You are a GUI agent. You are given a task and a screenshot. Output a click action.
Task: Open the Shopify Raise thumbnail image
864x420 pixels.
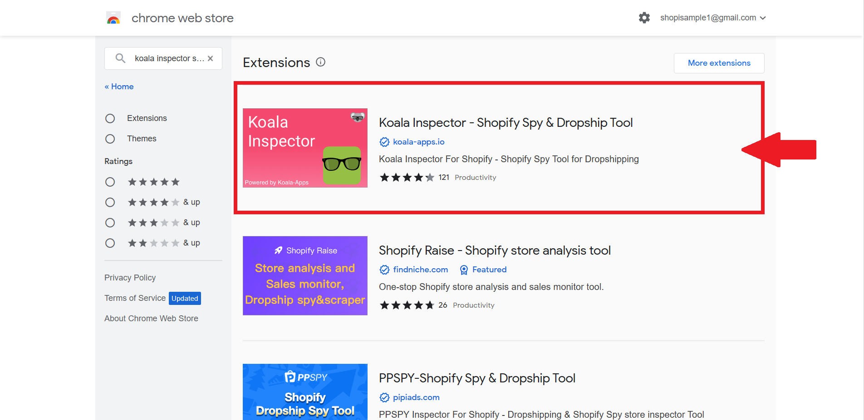[305, 275]
